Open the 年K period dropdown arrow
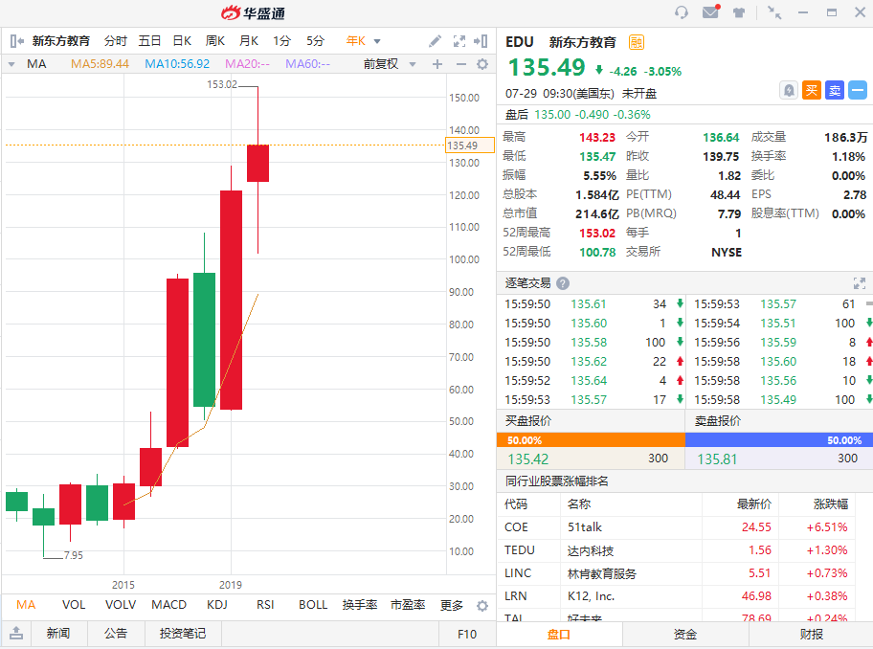 coord(377,41)
